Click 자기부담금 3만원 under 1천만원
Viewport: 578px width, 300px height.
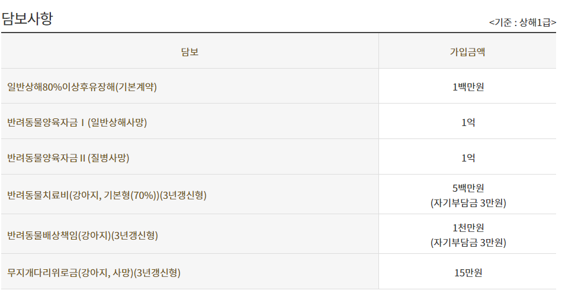pos(468,243)
